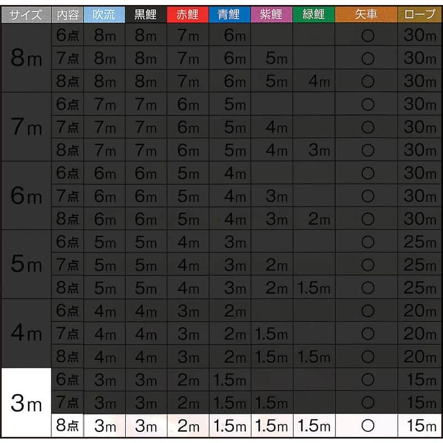This screenshot has width=443, height=443.
Task: Select the orange 矢車 header
Action: [366, 15]
